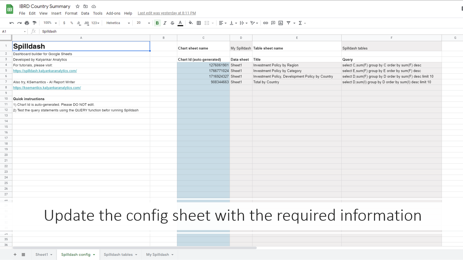The height and width of the screenshot is (260, 463).
Task: Add a new sheet
Action: (15, 255)
